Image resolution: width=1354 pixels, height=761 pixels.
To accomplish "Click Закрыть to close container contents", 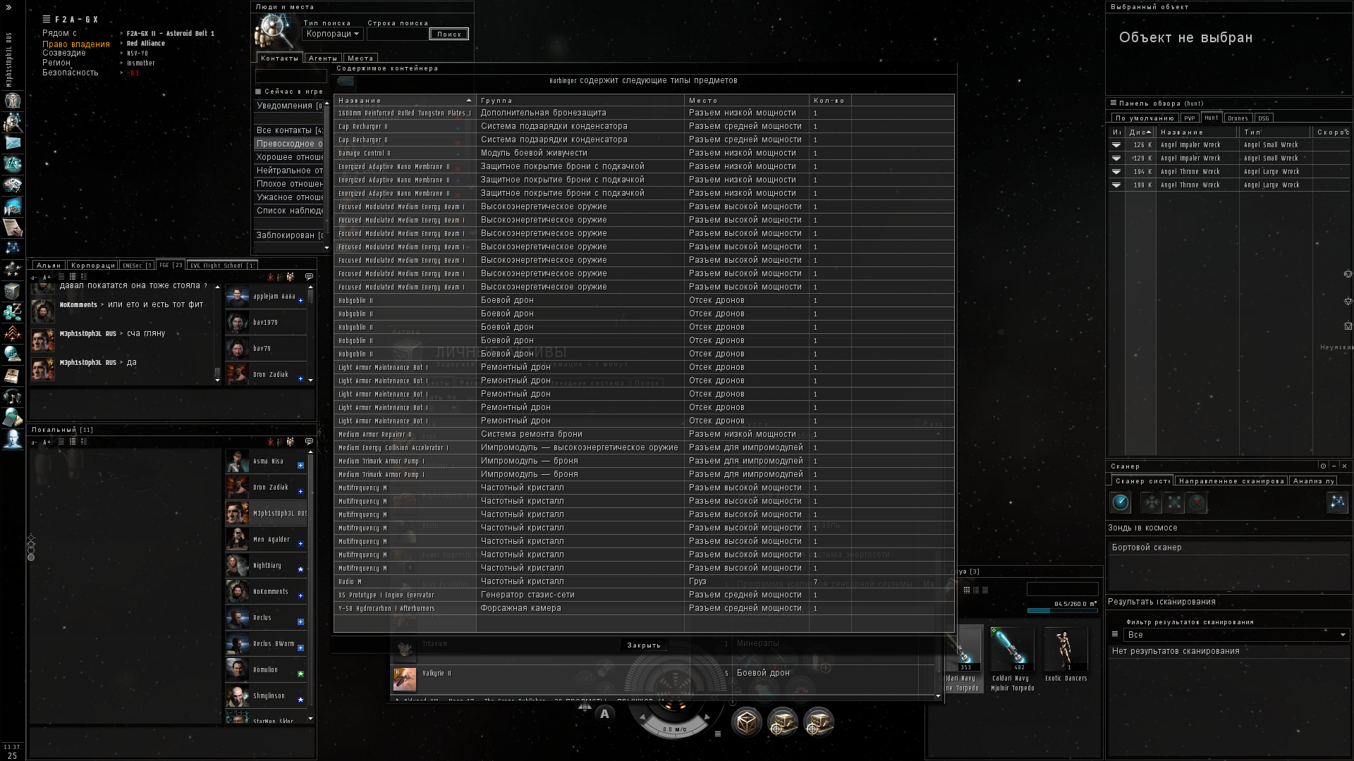I will [x=644, y=645].
